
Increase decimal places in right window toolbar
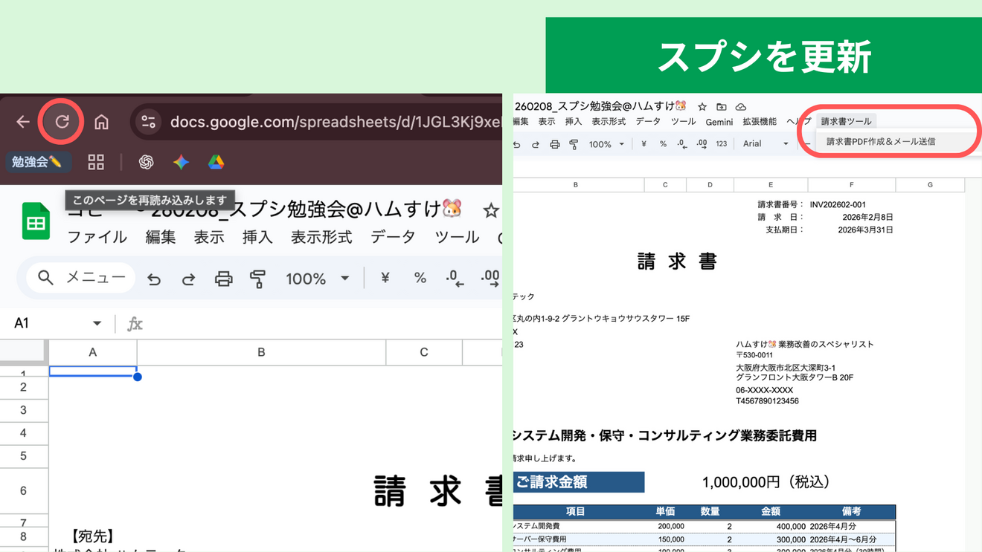702,144
